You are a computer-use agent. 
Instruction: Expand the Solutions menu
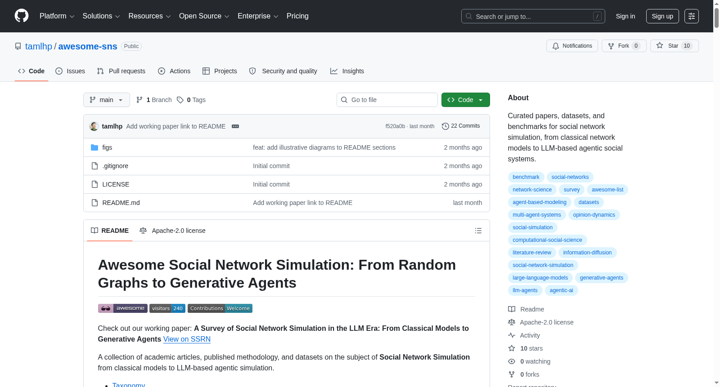101,16
